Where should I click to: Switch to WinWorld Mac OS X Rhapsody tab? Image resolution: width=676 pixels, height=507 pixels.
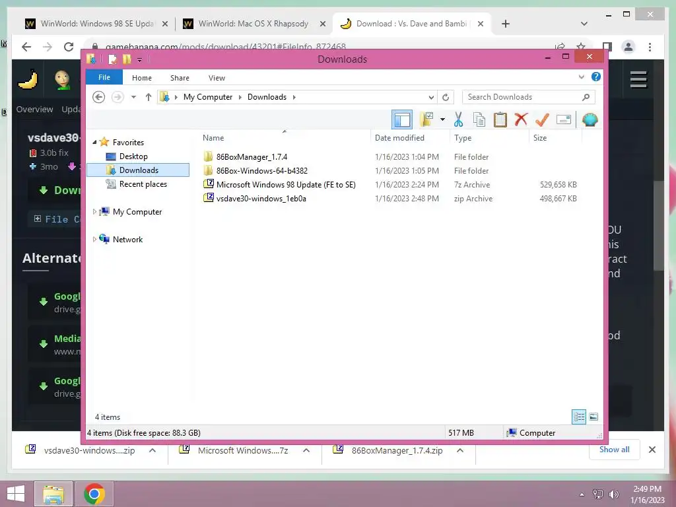click(x=253, y=24)
